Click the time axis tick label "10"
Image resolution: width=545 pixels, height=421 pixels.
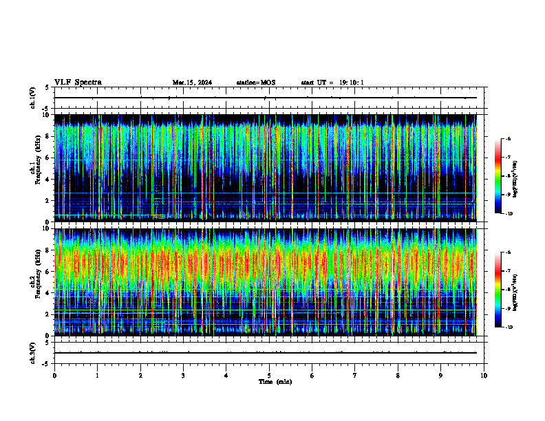[x=484, y=376]
